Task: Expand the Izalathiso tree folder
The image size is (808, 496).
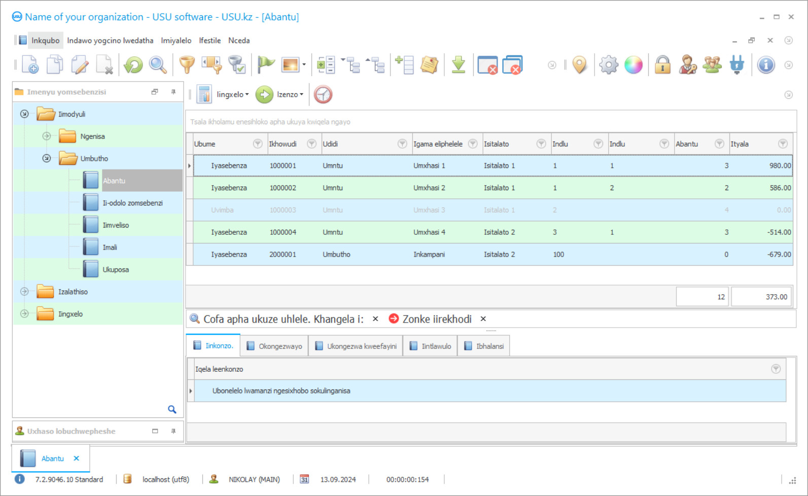Action: 24,292
